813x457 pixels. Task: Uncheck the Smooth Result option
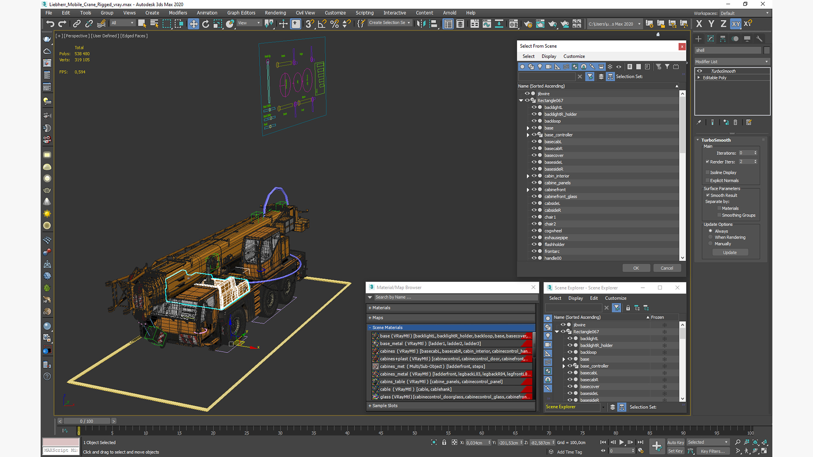coord(708,195)
